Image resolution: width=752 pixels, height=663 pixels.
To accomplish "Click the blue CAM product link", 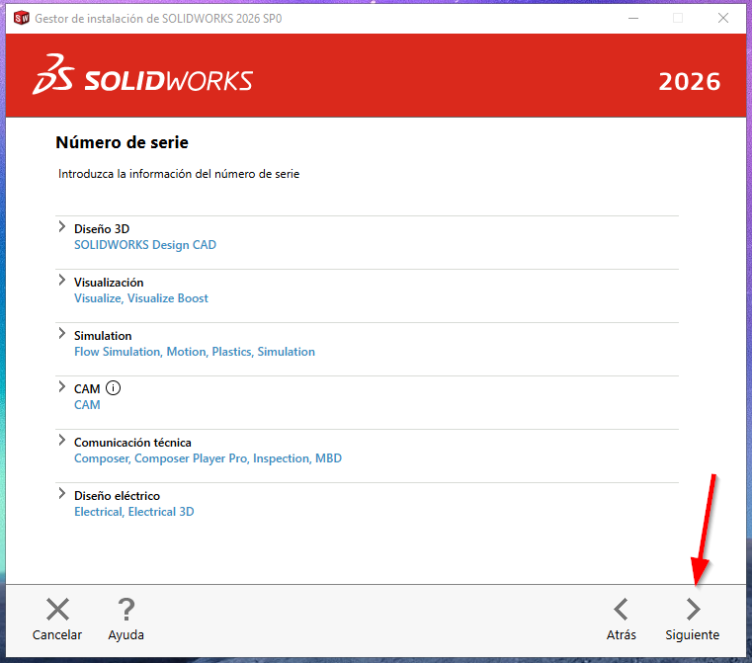I will [x=87, y=405].
